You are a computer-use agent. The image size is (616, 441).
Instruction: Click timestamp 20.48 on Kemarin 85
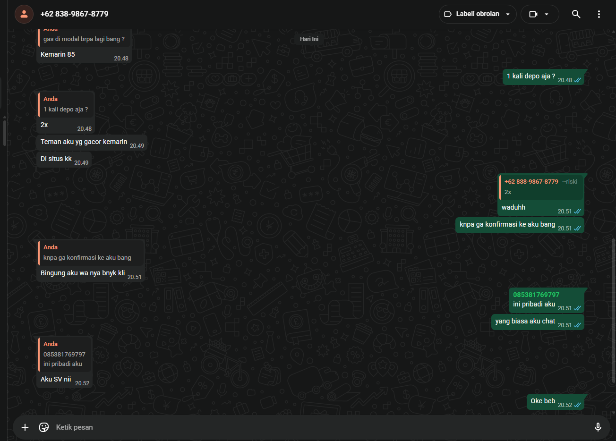[x=121, y=59]
